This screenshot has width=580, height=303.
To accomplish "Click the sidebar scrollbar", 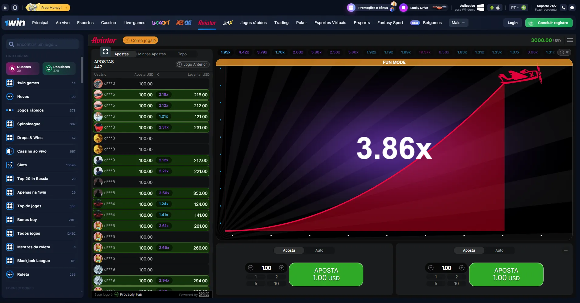I will click(82, 69).
